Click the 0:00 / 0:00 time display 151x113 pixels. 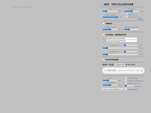point(112,71)
